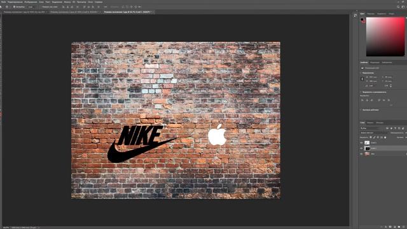Open the three-dots align options in options bar

[106, 7]
